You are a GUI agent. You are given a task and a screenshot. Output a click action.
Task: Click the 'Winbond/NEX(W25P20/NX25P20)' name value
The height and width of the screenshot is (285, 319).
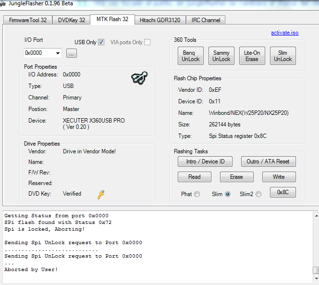pos(248,113)
